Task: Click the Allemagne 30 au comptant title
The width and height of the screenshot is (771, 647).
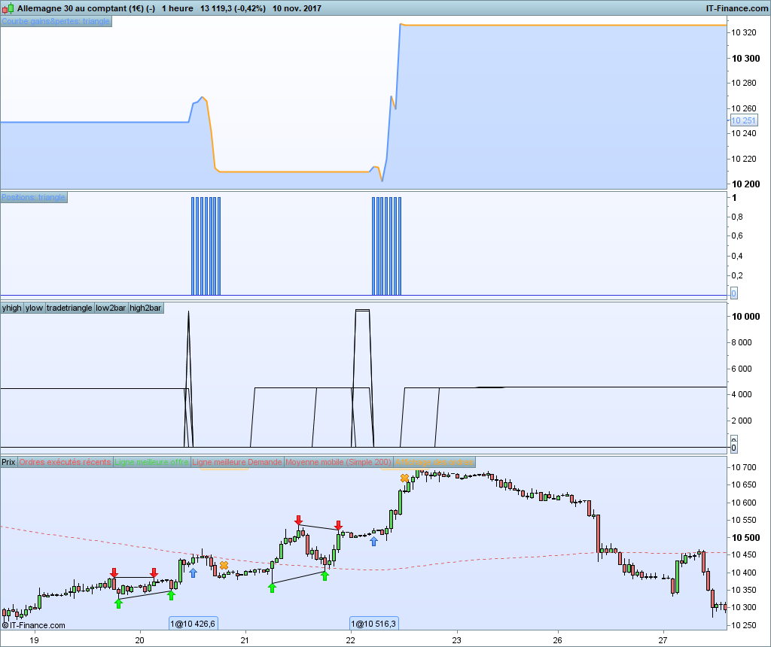Action: [x=86, y=8]
